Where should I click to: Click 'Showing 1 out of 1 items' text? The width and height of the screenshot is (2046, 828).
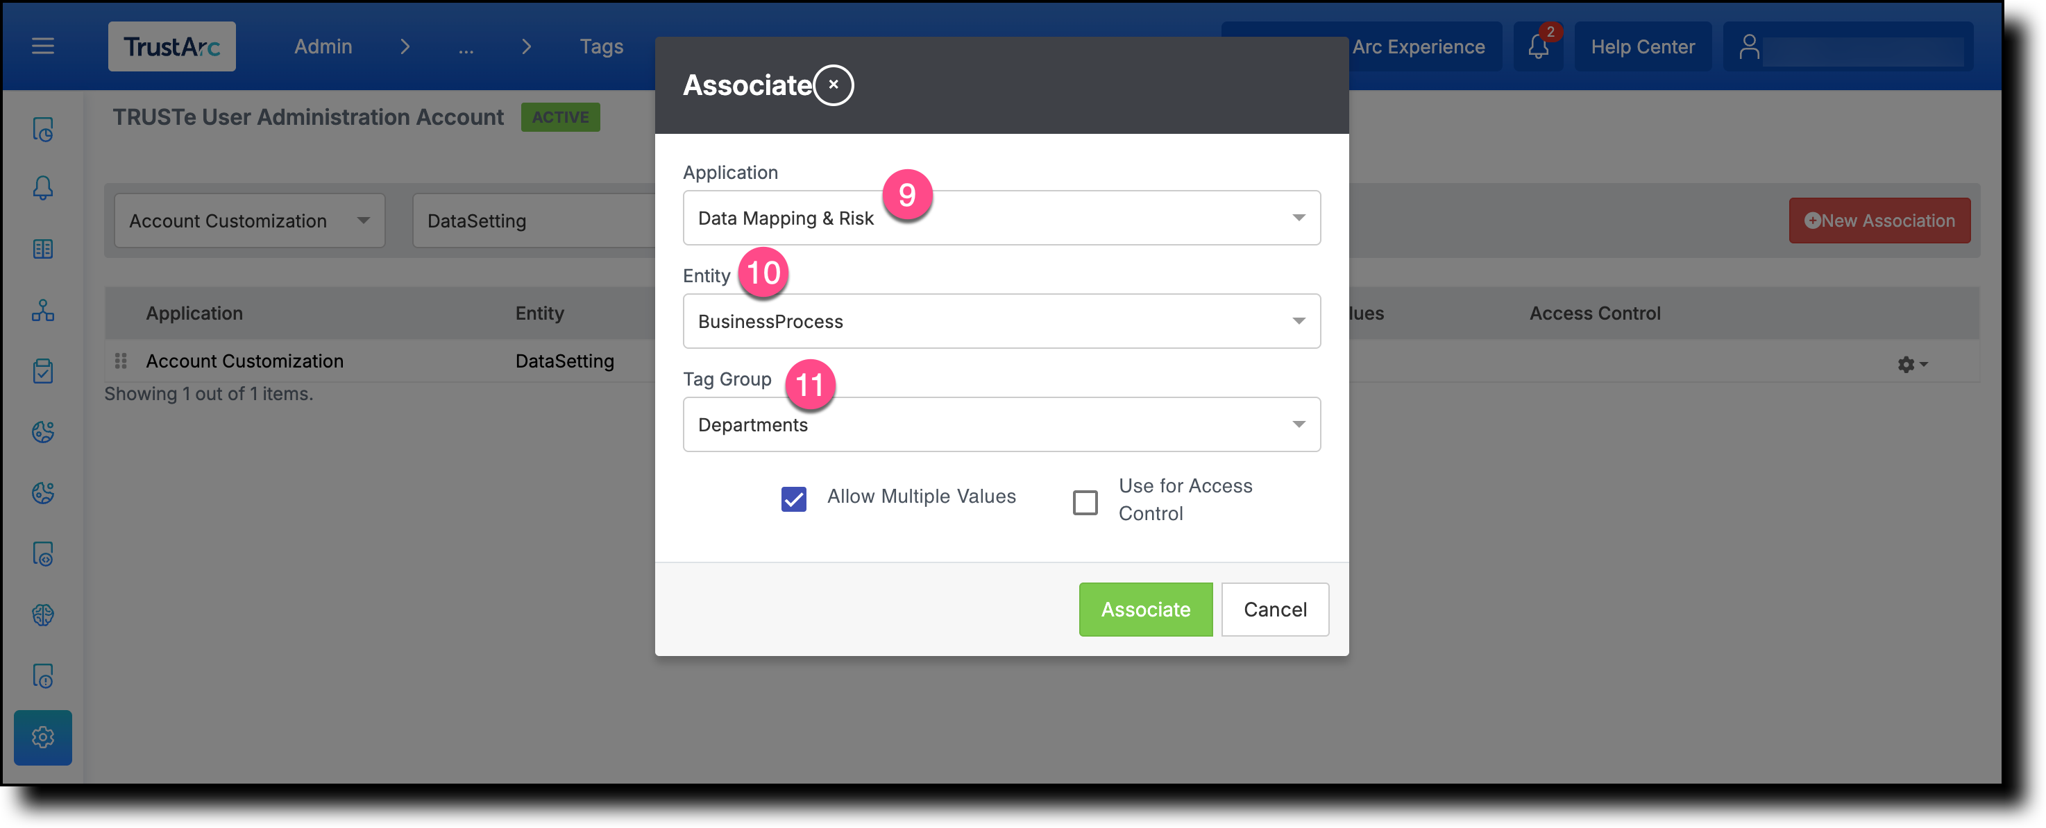coord(209,394)
